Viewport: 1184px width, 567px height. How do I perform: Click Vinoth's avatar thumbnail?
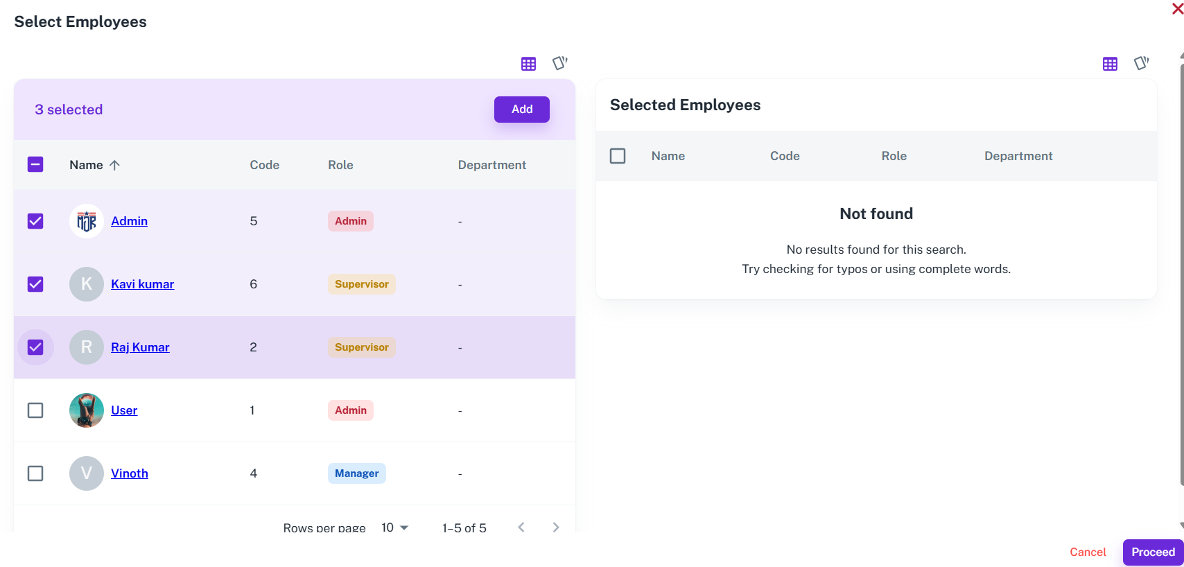[x=87, y=473]
